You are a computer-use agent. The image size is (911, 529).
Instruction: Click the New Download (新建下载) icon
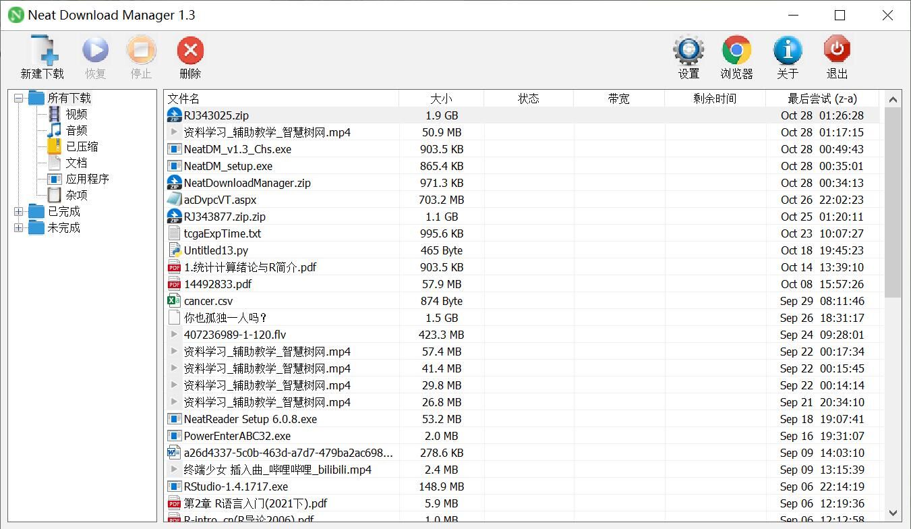pos(42,52)
